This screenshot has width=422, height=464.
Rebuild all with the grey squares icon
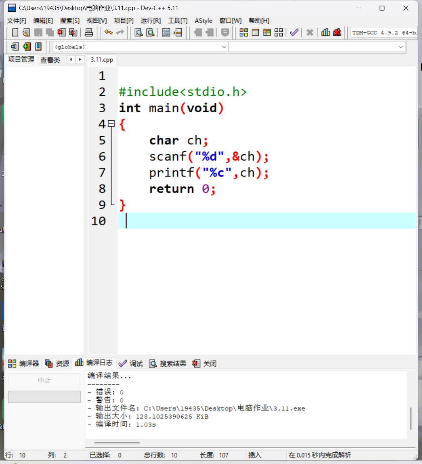point(279,33)
